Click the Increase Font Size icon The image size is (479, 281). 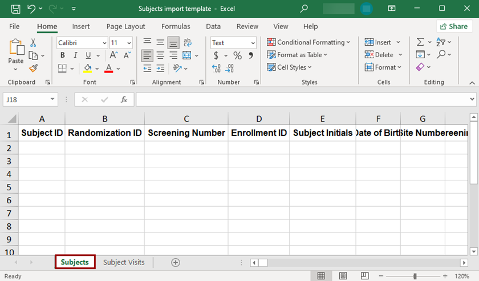pyautogui.click(x=113, y=55)
